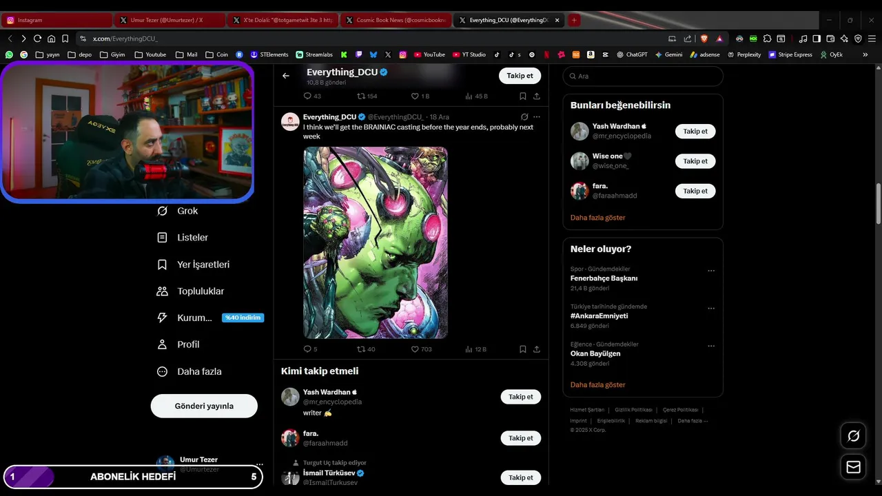This screenshot has width=882, height=496.
Task: Open the browser home page icon
Action: point(51,39)
